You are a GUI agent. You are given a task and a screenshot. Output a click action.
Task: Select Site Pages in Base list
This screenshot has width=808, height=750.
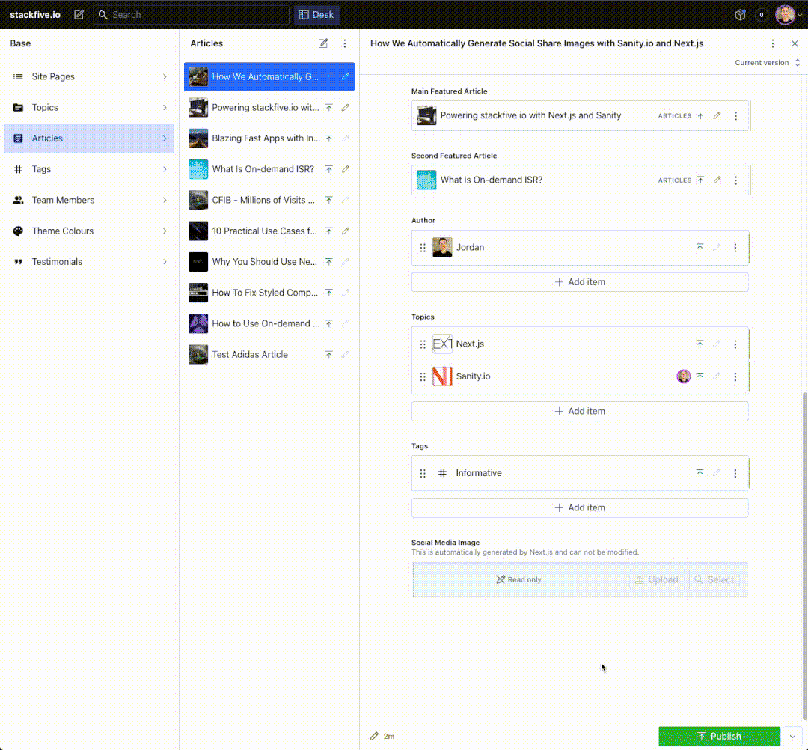click(x=89, y=76)
